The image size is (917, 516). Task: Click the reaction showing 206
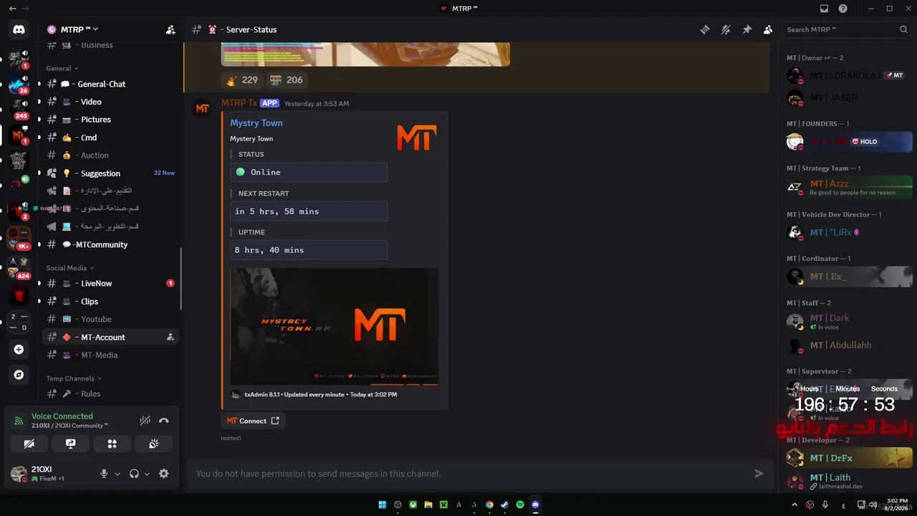[286, 80]
